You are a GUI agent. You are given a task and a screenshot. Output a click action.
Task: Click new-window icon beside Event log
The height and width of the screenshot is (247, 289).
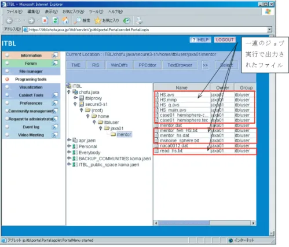(54, 127)
